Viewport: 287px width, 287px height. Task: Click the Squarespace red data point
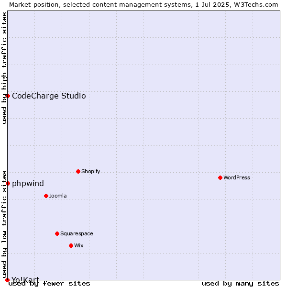click(57, 233)
